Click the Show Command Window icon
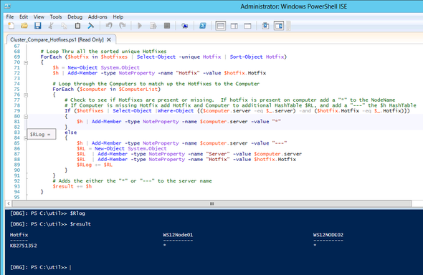The height and width of the screenshot is (275, 423). click(x=265, y=26)
